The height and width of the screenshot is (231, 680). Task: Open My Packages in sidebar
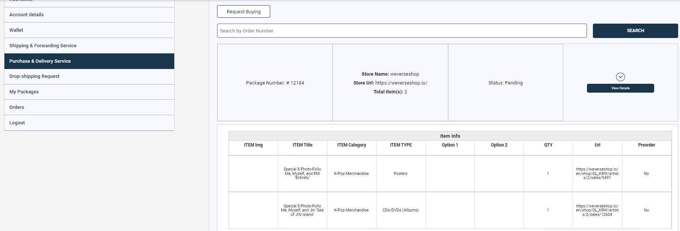tap(24, 92)
